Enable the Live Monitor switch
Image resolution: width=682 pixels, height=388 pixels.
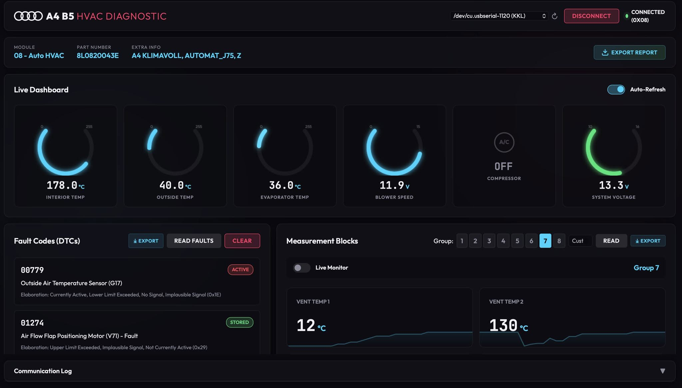click(x=302, y=268)
